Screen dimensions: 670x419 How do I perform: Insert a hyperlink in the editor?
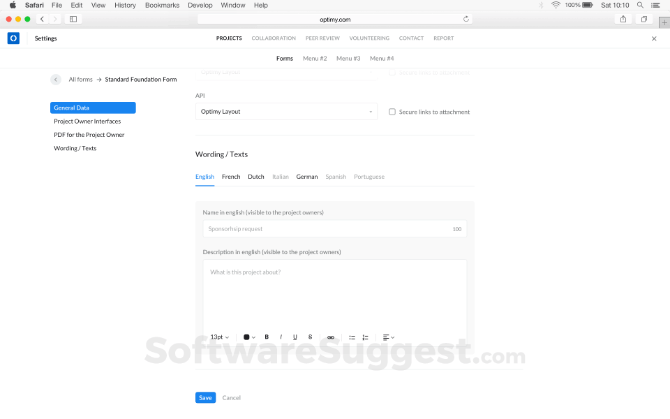tap(330, 337)
